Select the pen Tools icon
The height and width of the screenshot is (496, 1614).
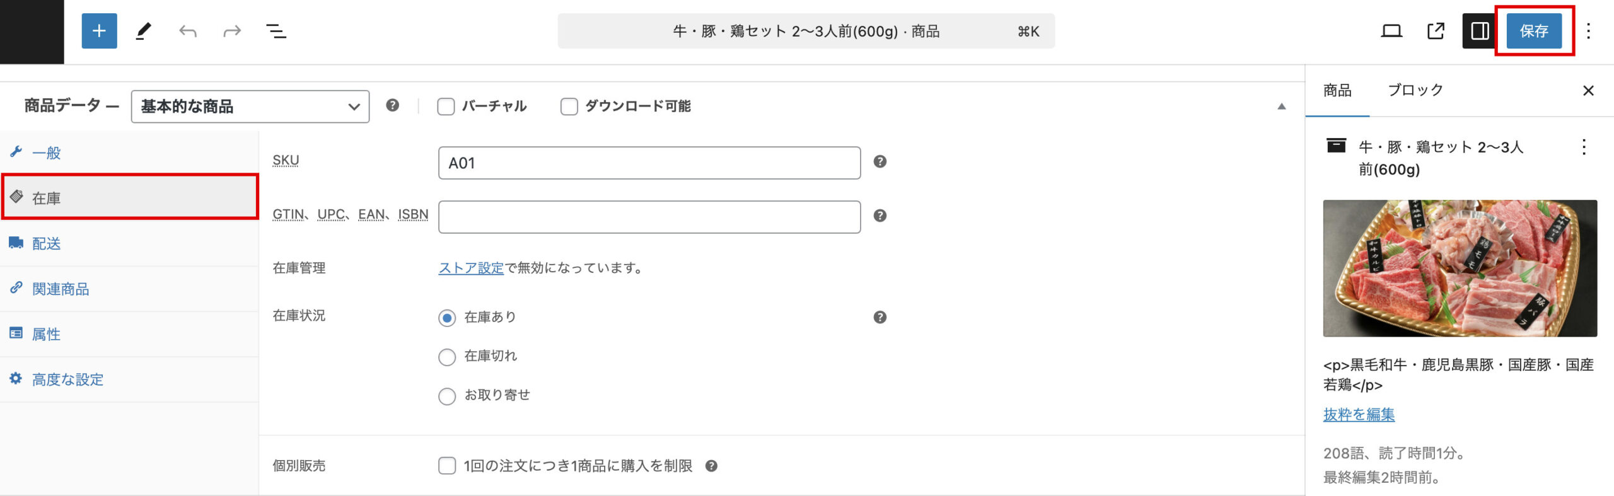point(144,31)
